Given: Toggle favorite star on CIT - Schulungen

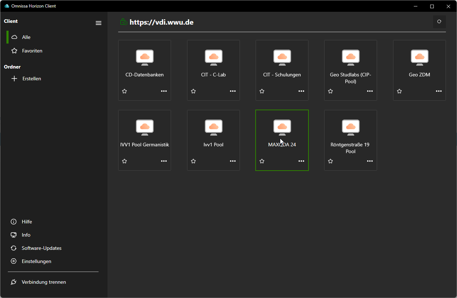Looking at the screenshot, I should tap(262, 91).
